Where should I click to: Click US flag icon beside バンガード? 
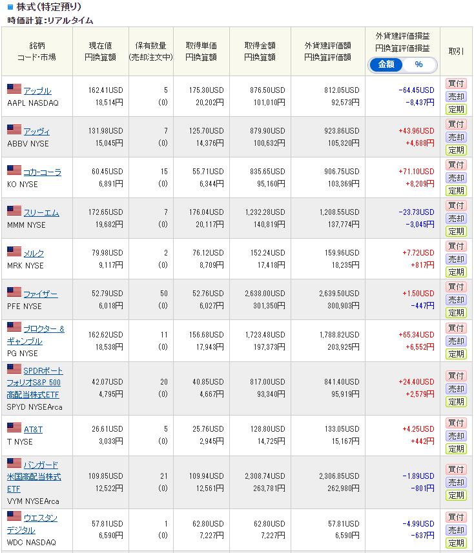(x=14, y=463)
